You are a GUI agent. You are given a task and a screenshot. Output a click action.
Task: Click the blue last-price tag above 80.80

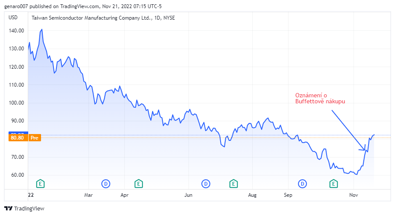pos(18,133)
